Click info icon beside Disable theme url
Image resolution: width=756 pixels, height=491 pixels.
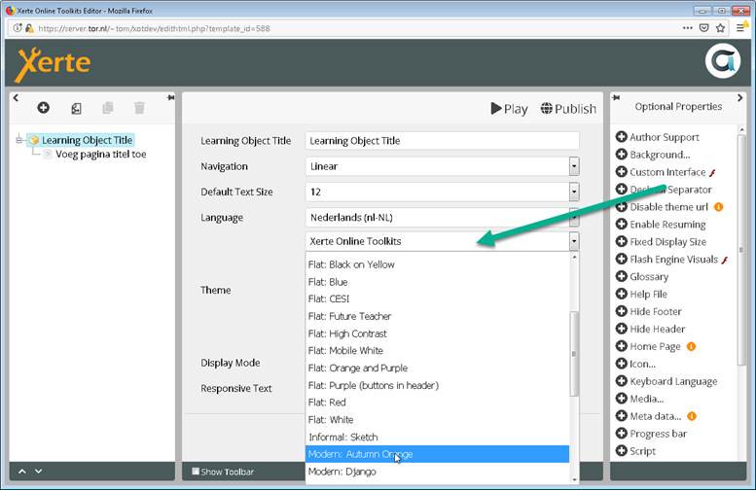(718, 207)
